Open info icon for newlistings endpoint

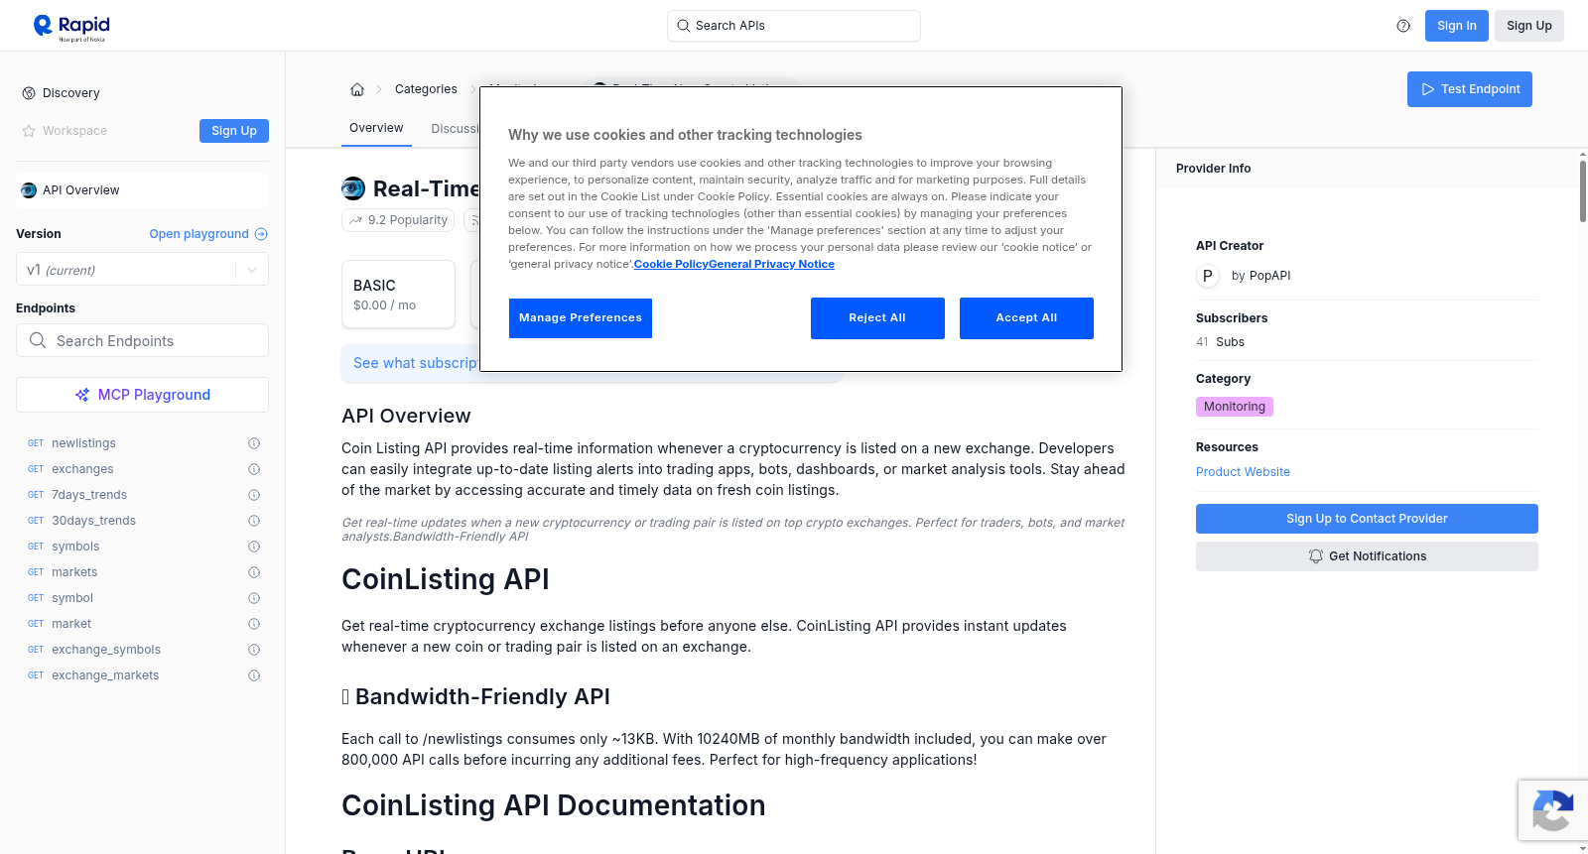(254, 443)
